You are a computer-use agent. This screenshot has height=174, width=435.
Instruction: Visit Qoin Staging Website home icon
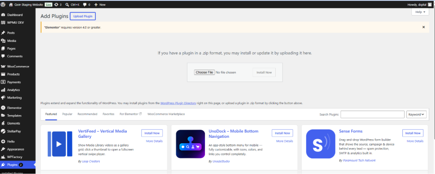[x=11, y=4]
